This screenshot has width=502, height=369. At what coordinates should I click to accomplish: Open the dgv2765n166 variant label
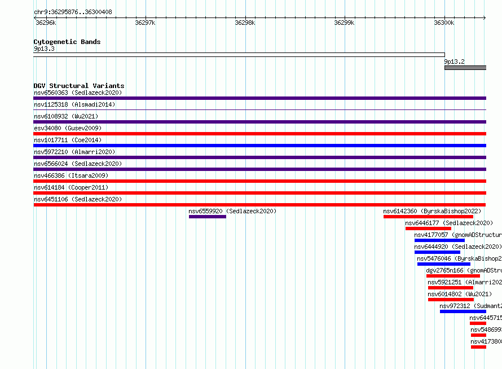click(464, 270)
